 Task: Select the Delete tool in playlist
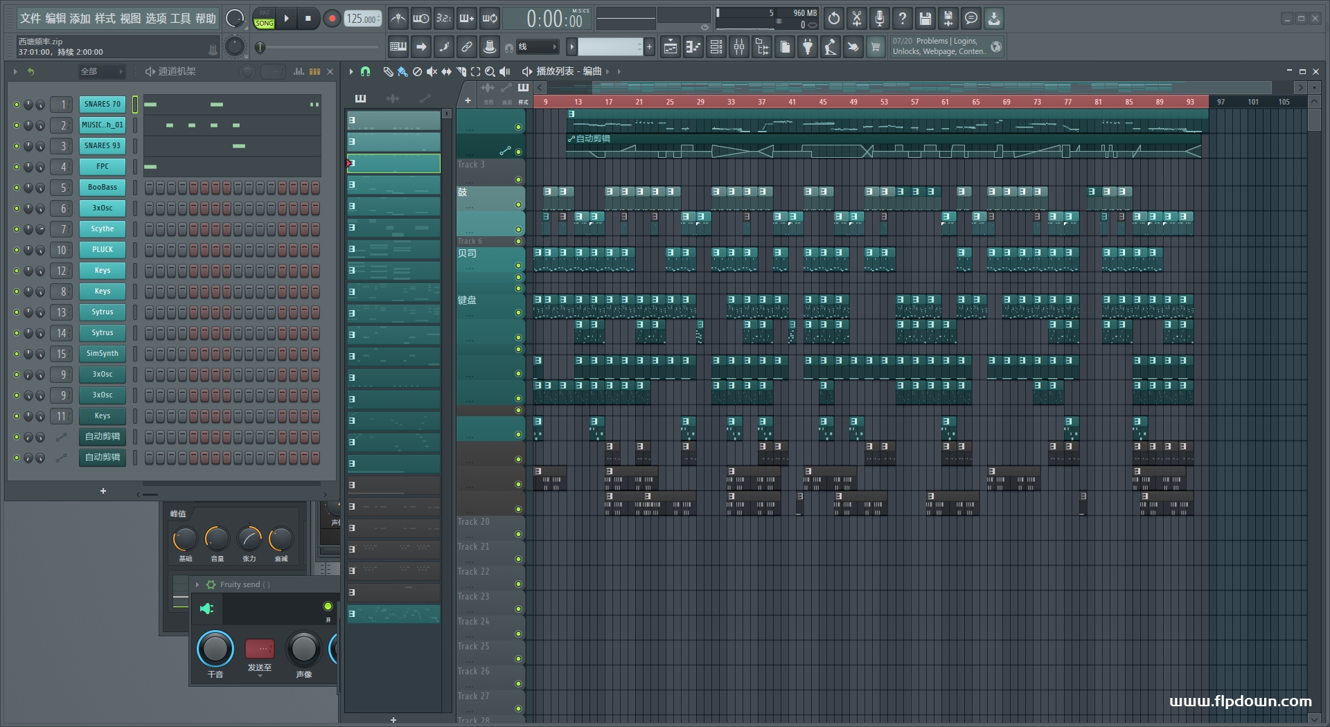(x=417, y=71)
